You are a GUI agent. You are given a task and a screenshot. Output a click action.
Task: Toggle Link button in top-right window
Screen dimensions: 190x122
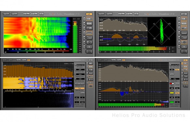184,14
